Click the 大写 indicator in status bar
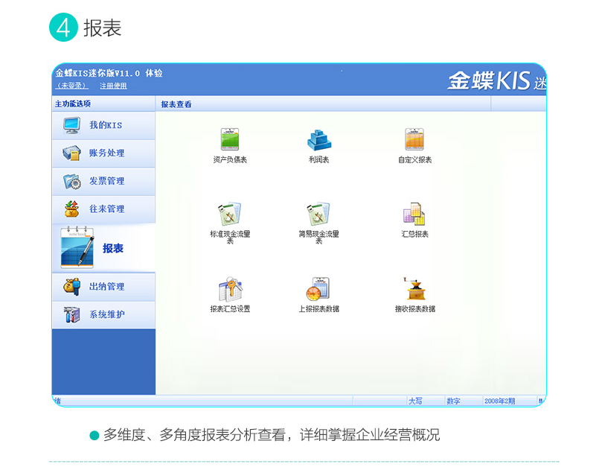The image size is (602, 473). pos(415,401)
